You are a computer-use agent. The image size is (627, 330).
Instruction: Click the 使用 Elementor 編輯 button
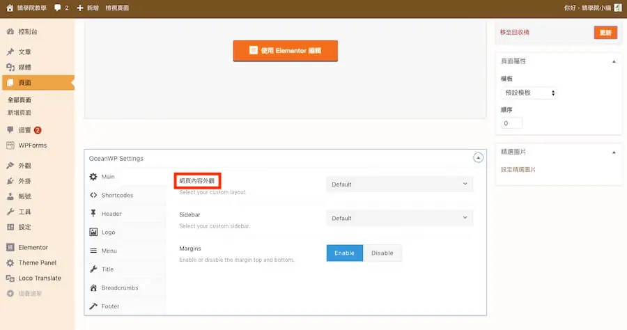(286, 51)
